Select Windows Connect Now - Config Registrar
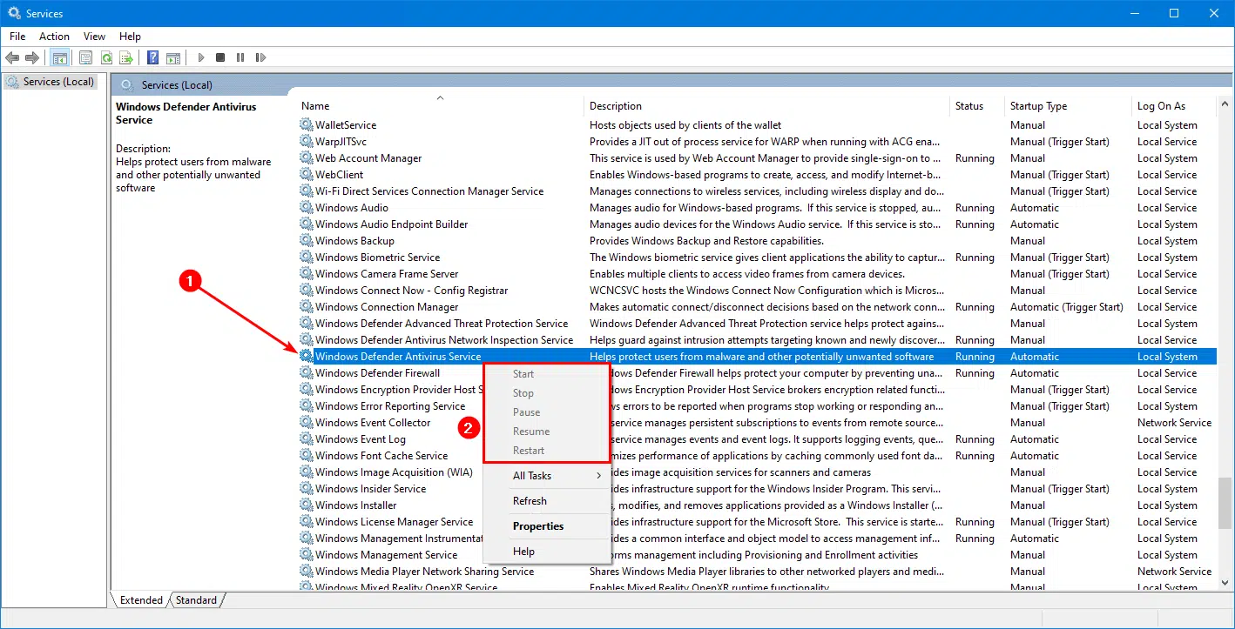The width and height of the screenshot is (1235, 629). coord(411,291)
